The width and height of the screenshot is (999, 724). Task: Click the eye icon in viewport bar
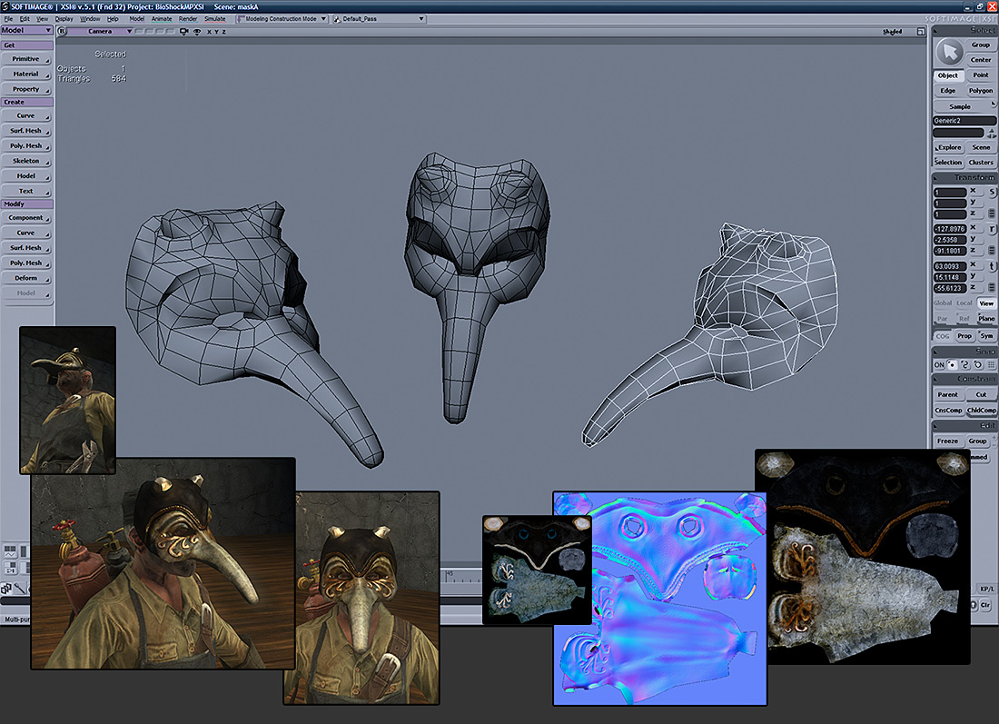pos(197,31)
